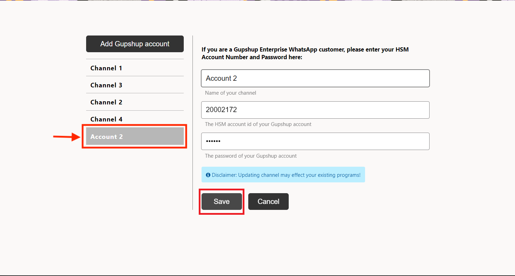This screenshot has width=515, height=276.
Task: Save the channel settings
Action: [x=222, y=202]
